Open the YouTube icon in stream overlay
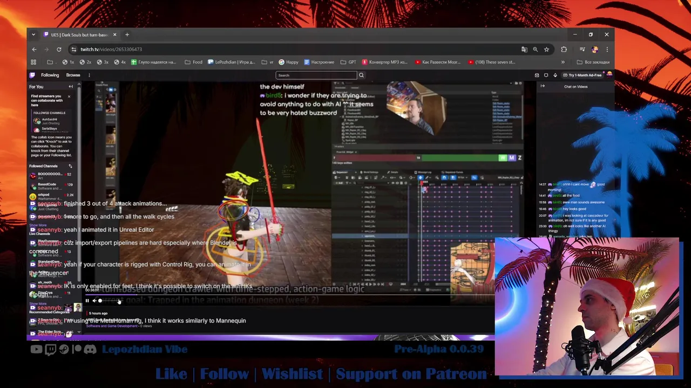 click(36, 349)
